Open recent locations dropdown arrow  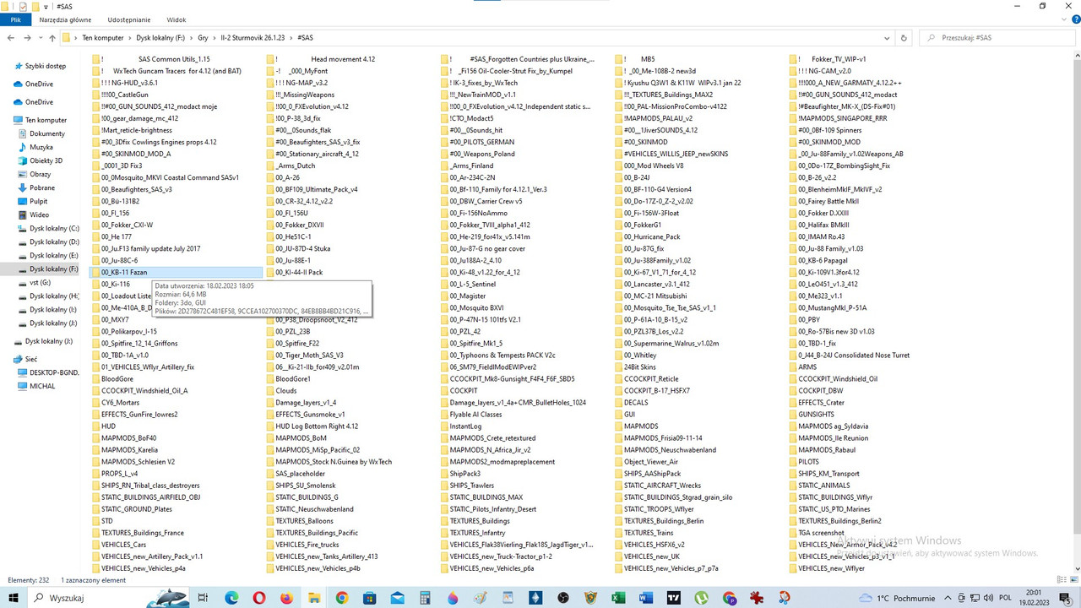pyautogui.click(x=41, y=38)
